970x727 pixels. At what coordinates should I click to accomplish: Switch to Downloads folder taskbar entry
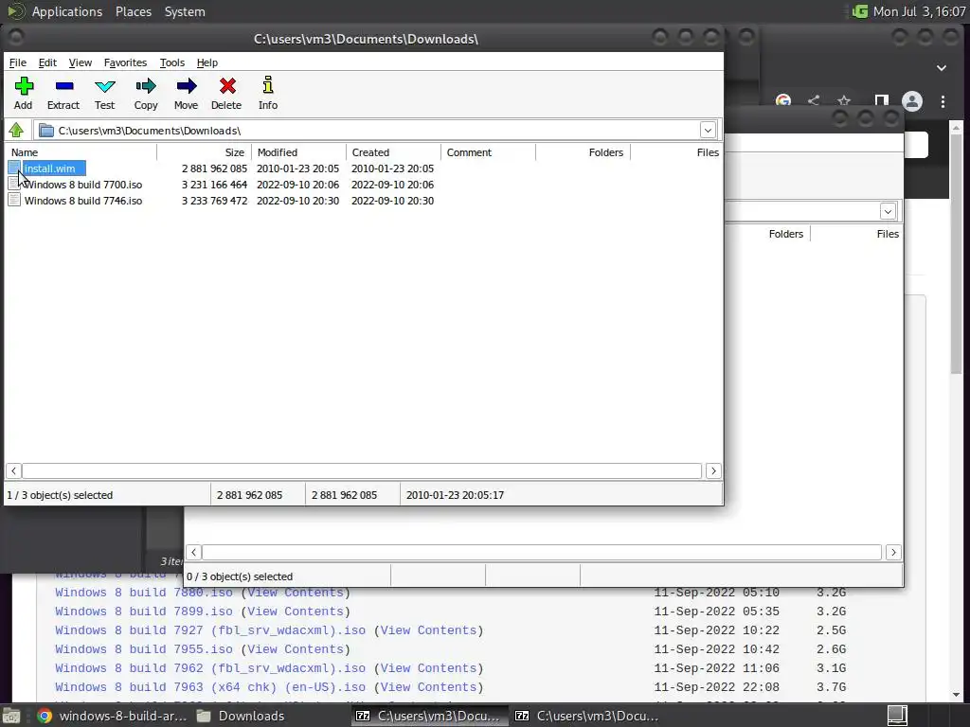(241, 716)
